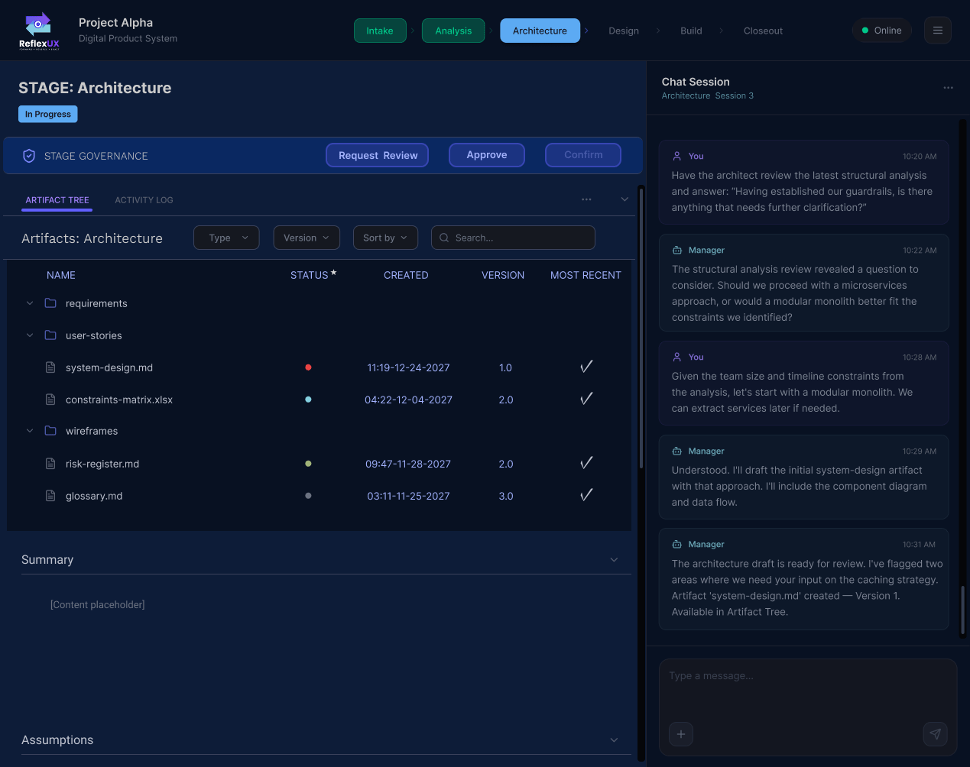Collapse the Summary section
The height and width of the screenshot is (767, 970).
point(614,560)
